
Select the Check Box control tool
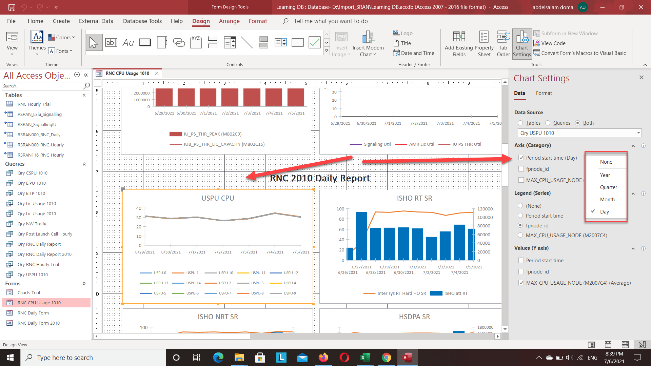point(315,43)
